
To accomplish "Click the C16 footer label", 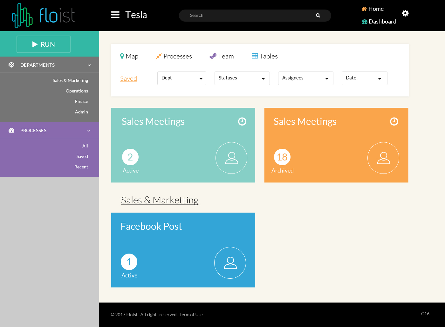I will click(x=425, y=314).
